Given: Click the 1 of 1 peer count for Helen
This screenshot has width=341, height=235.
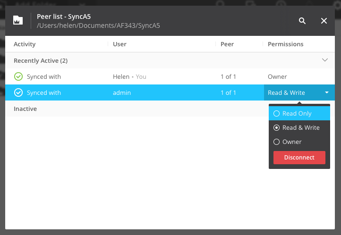Looking at the screenshot, I should [x=228, y=76].
